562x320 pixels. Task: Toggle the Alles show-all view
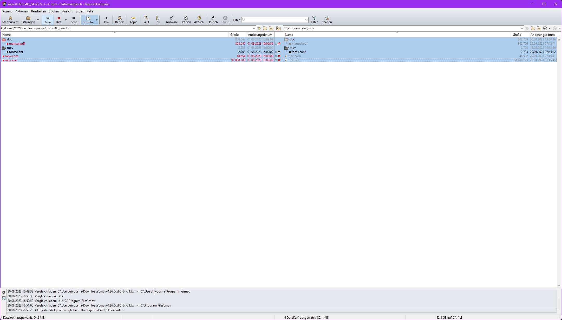point(48,20)
